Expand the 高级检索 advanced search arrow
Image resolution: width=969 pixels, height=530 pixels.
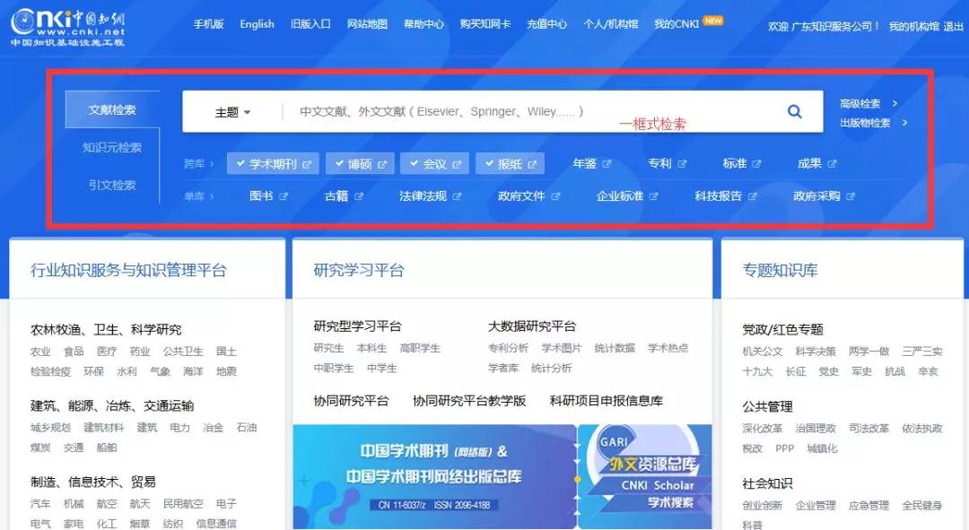(x=895, y=104)
